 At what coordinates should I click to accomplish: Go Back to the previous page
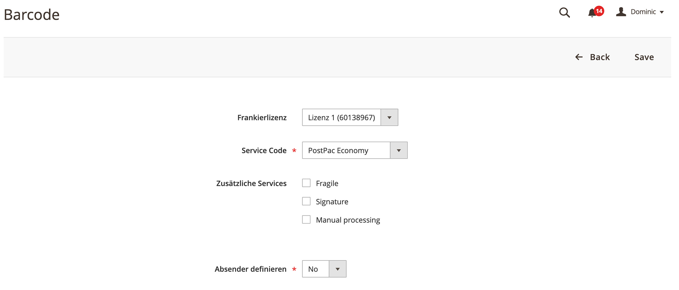click(593, 57)
